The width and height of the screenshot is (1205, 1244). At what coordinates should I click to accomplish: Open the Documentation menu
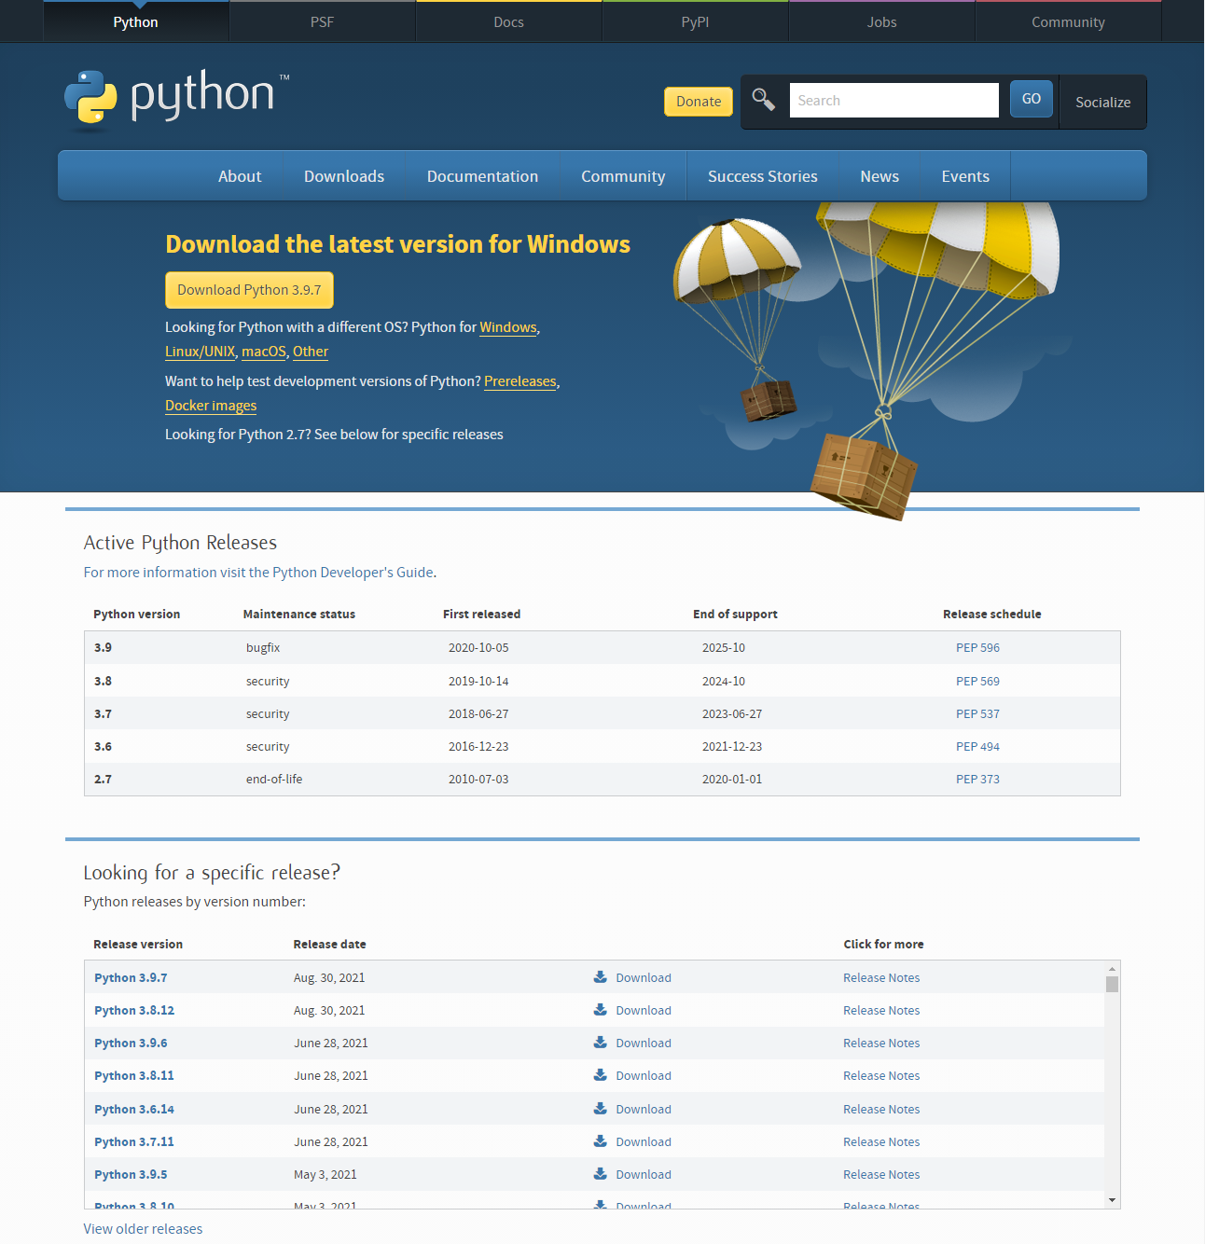[x=482, y=175]
